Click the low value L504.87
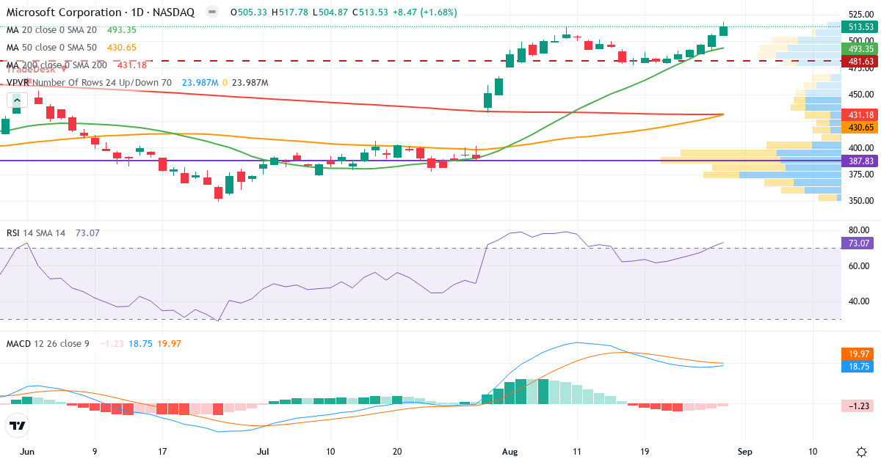This screenshot has height=462, width=881. click(332, 12)
